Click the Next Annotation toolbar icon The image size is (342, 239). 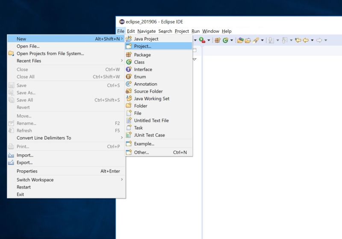271,40
